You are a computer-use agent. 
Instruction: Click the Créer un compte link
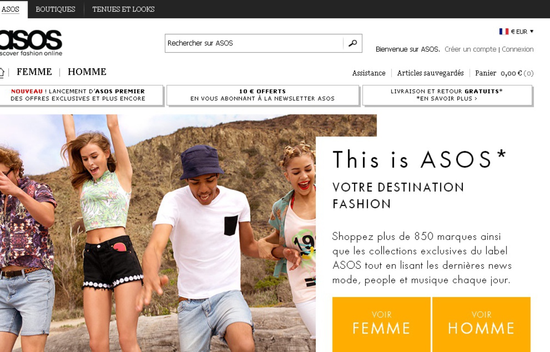470,49
